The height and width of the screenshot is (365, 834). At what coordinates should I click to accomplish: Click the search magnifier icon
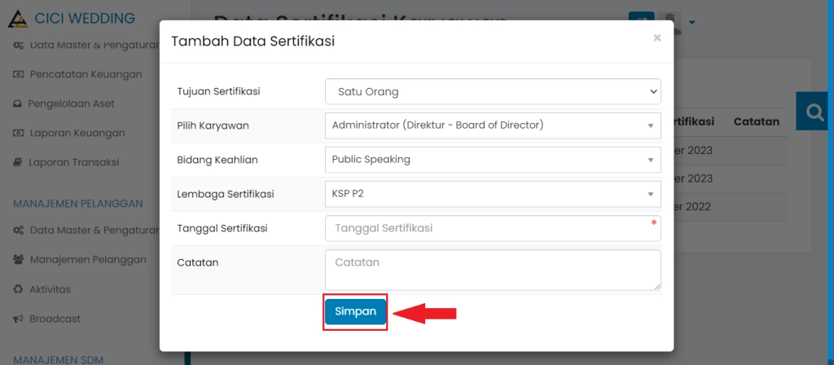tap(814, 112)
